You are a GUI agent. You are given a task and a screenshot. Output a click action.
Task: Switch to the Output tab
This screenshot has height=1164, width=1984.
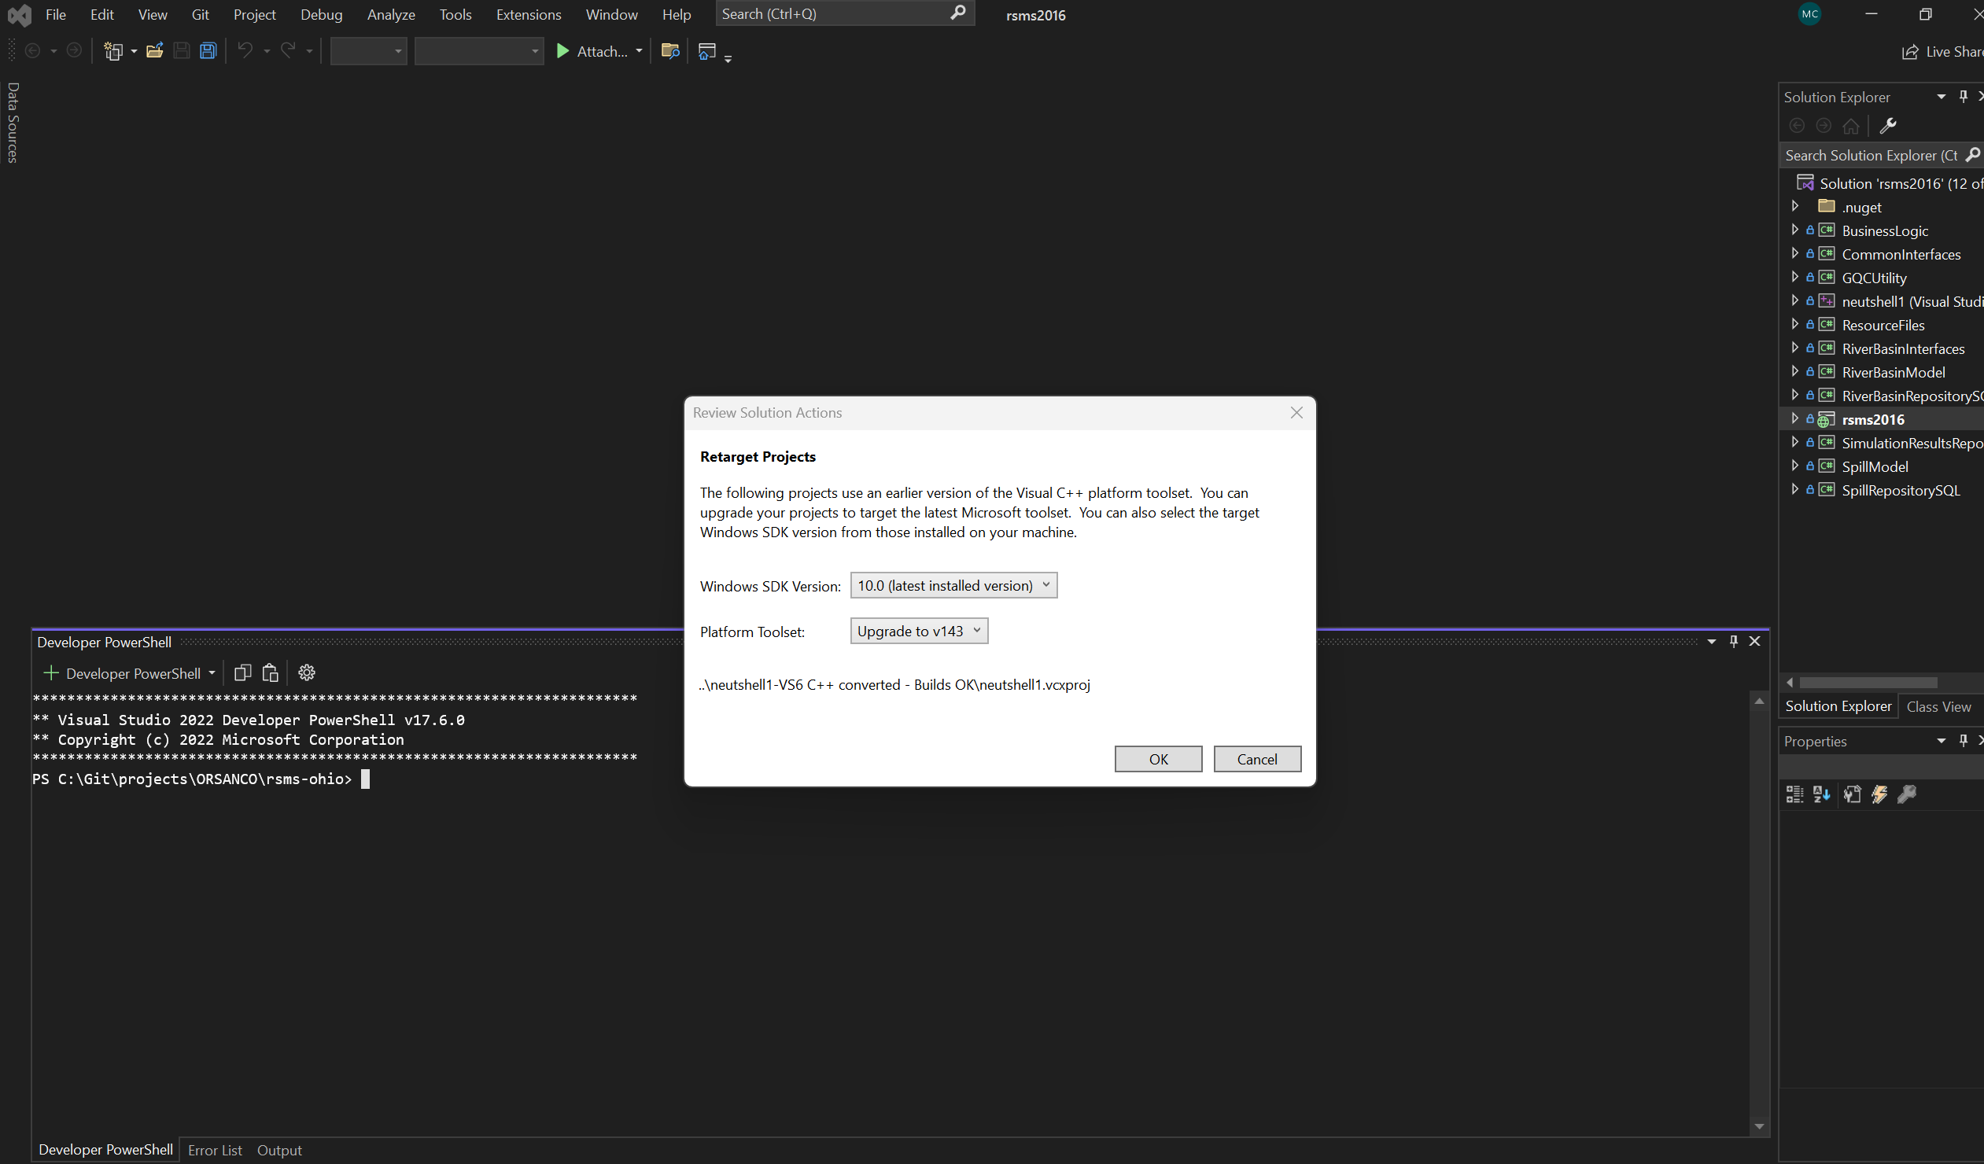(x=279, y=1150)
